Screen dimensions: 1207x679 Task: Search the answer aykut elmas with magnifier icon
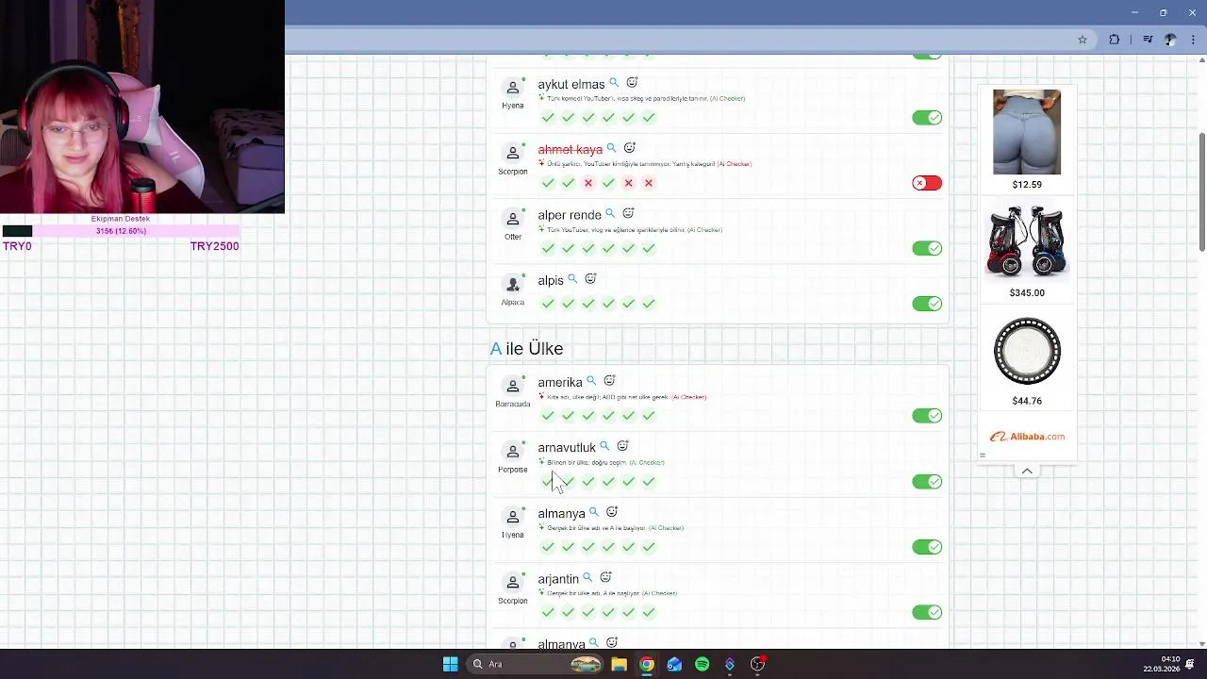click(x=614, y=83)
